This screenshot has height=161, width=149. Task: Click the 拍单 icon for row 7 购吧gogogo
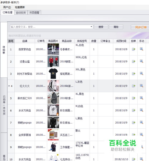[x=134, y=122]
